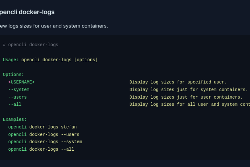Image resolution: width=250 pixels, height=167 pixels.
Task: Click example 'opencli docker-logs --users'
Action: point(44,134)
